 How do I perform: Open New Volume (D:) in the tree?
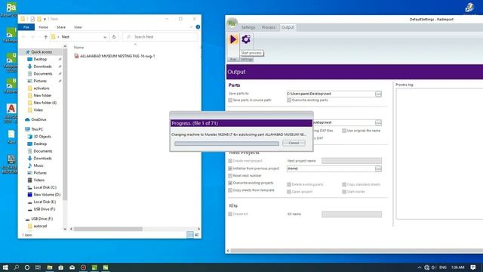(47, 195)
